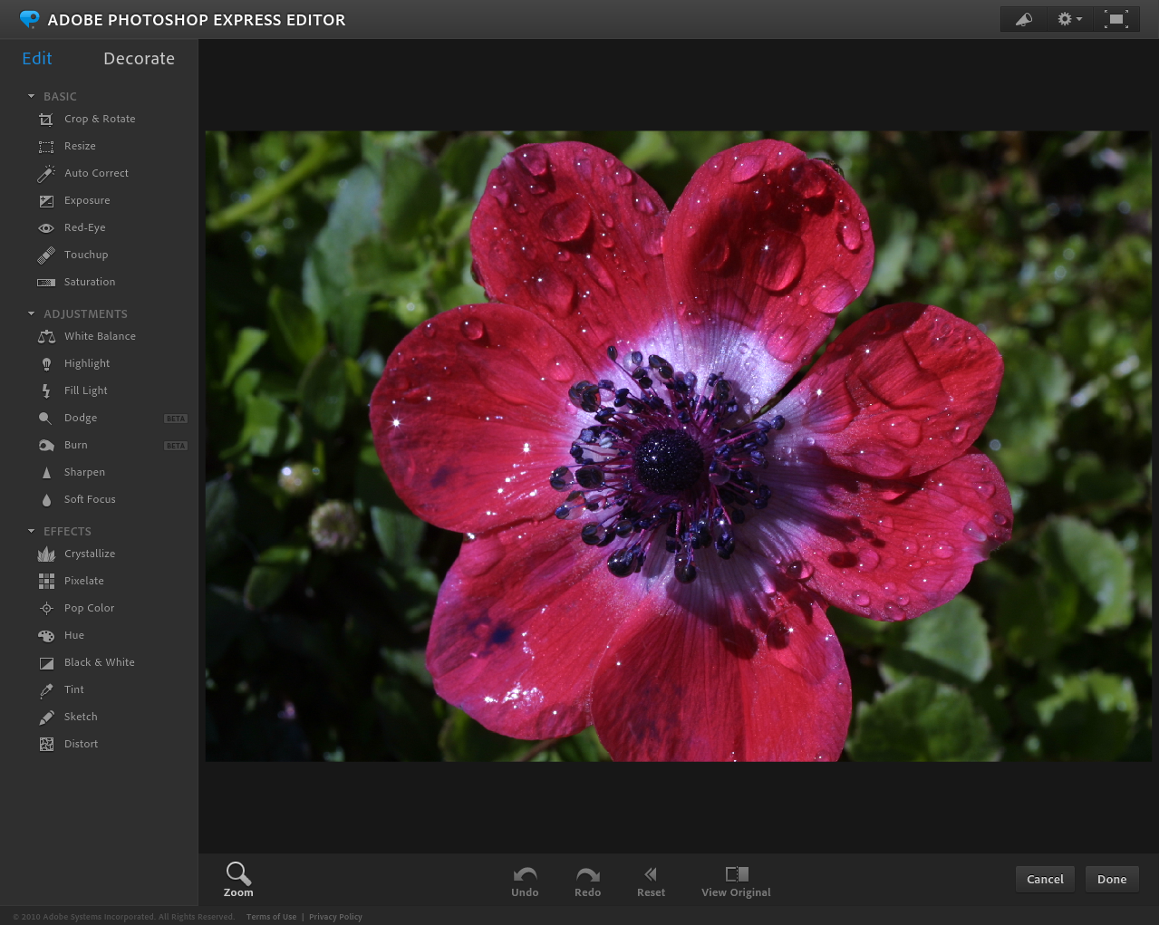Image resolution: width=1159 pixels, height=925 pixels.
Task: Activate the Zoom control
Action: coord(237,880)
